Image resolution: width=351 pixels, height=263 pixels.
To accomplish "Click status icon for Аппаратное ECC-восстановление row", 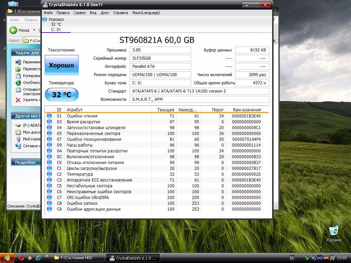I will pos(49,180).
